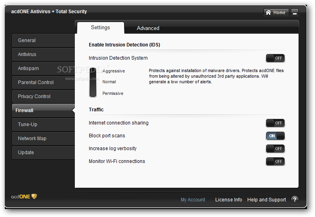Select the Normal IDS level
Screen dimensions: 315x217
tap(109, 82)
